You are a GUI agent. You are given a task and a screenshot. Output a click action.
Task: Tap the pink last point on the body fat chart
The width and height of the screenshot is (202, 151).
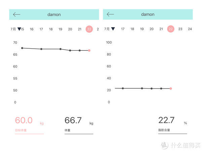tap(171, 89)
